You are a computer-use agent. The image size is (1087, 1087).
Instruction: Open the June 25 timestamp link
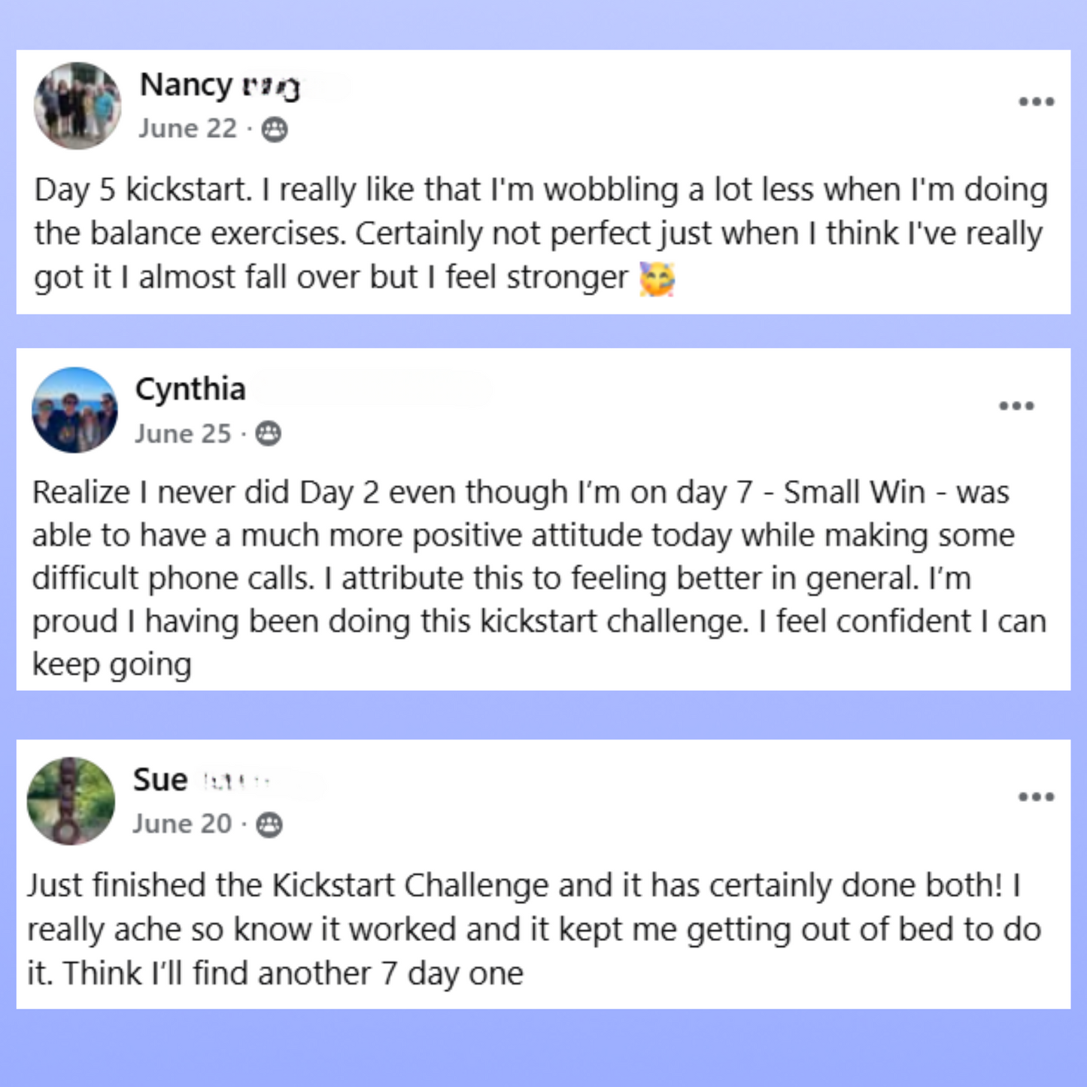point(183,433)
